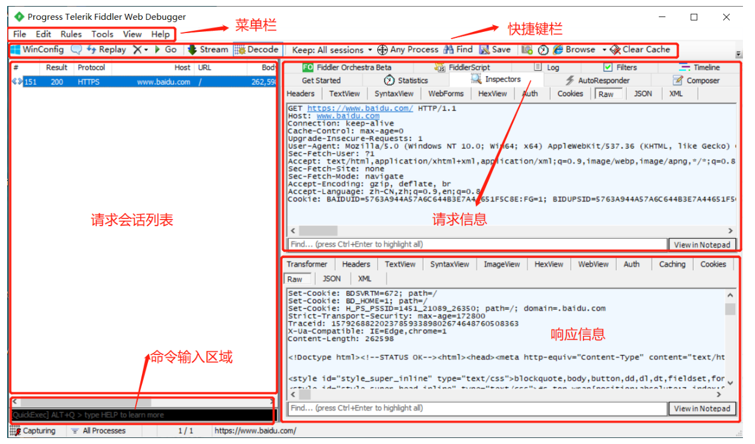The image size is (755, 444).
Task: Open the Help menu
Action: 161,34
